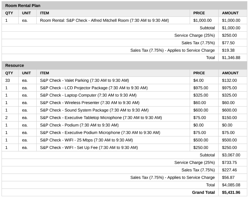249x198 pixels.
Task: Select the LCD Projector Package row
Action: pos(94,88)
